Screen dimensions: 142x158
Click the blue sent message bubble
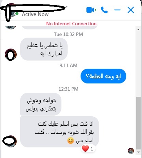click(x=103, y=76)
